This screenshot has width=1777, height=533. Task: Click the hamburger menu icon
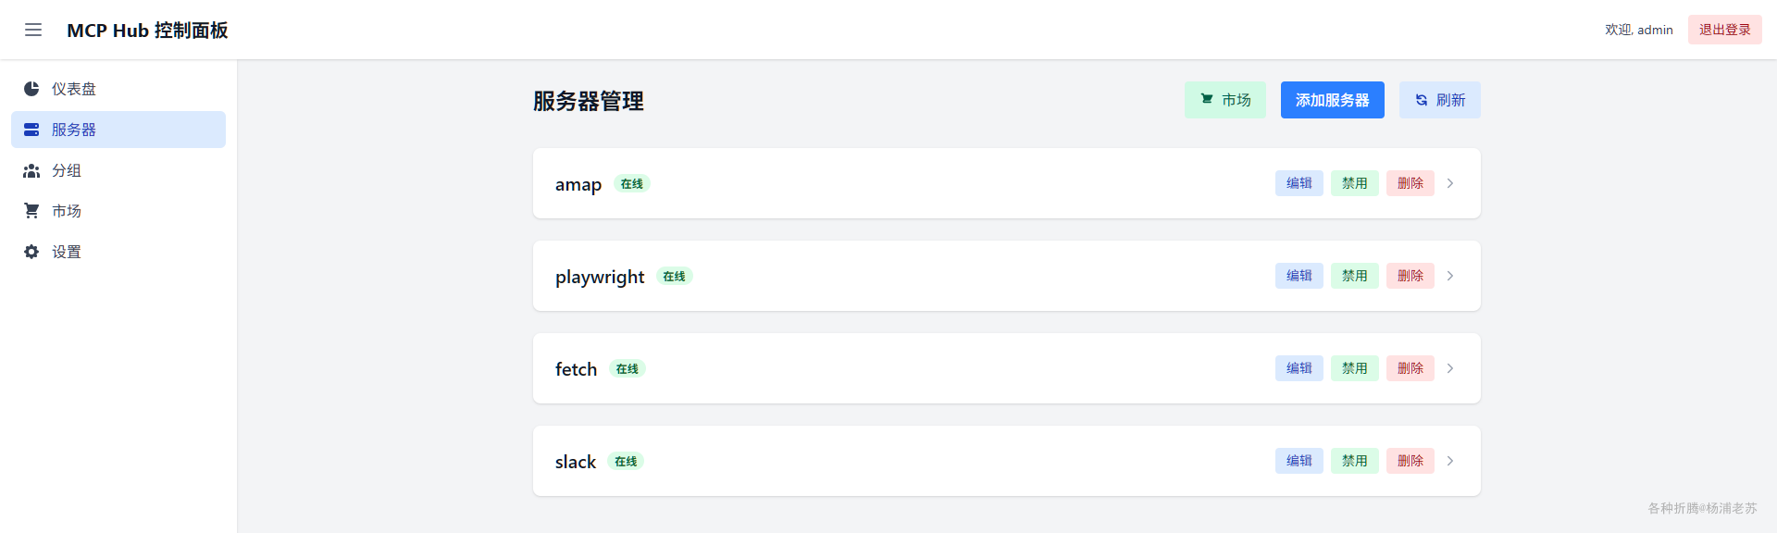[33, 30]
